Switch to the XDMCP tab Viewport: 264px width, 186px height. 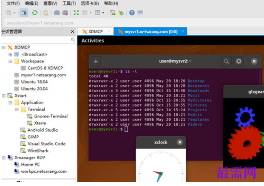click(x=95, y=31)
